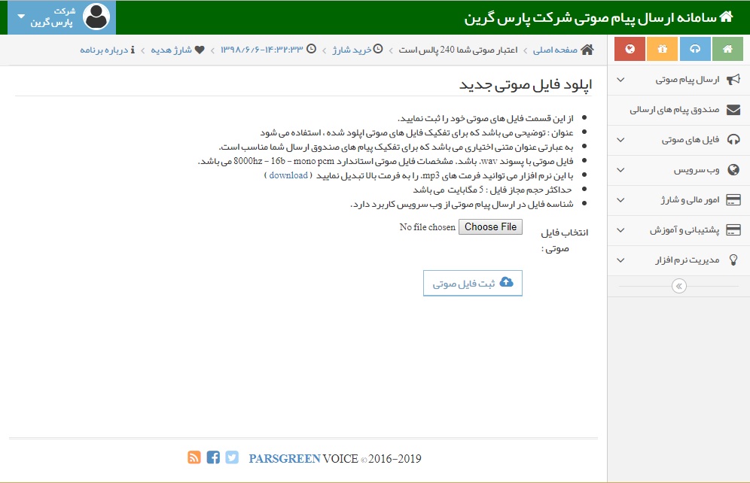Expand the امور مالی و شارژ menu

click(678, 200)
